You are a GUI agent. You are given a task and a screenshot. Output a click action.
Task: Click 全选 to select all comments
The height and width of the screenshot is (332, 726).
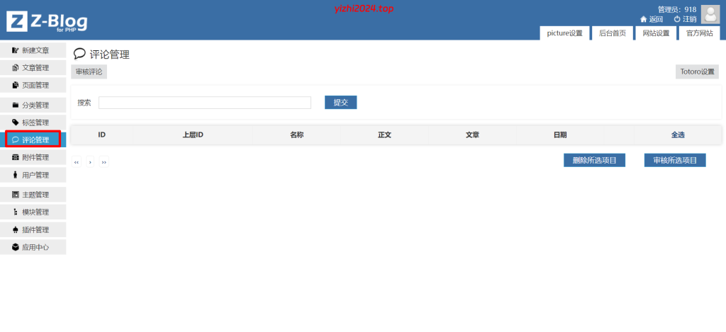tap(678, 135)
